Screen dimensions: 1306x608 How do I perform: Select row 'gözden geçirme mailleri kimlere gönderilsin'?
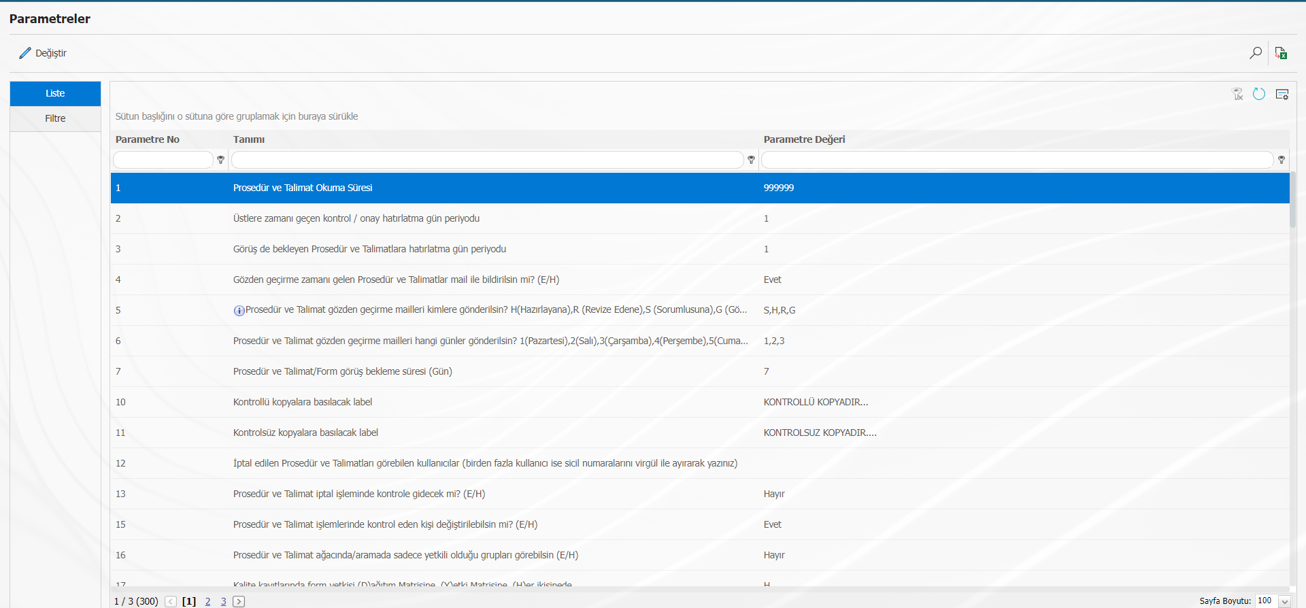[x=700, y=310]
